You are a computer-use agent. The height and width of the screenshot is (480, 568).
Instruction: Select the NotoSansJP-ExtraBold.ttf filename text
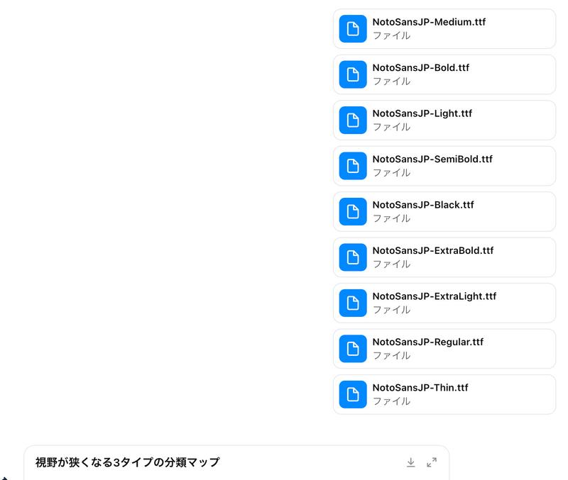(433, 250)
